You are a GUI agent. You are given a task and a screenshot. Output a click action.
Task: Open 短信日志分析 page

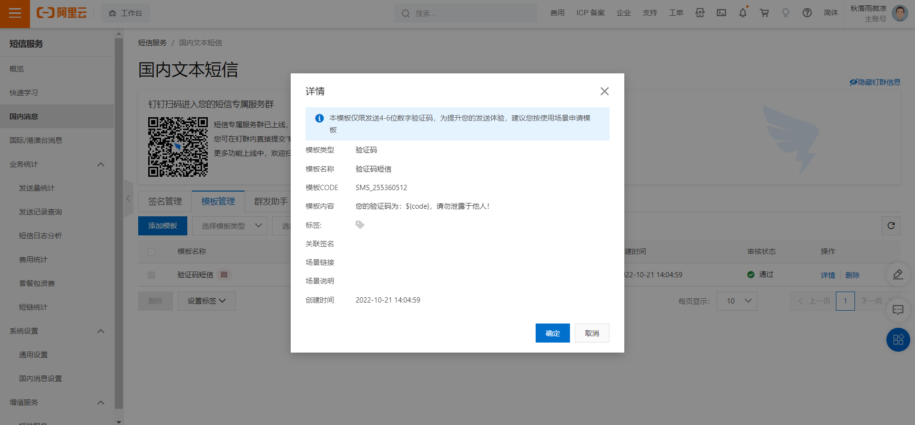(x=41, y=235)
